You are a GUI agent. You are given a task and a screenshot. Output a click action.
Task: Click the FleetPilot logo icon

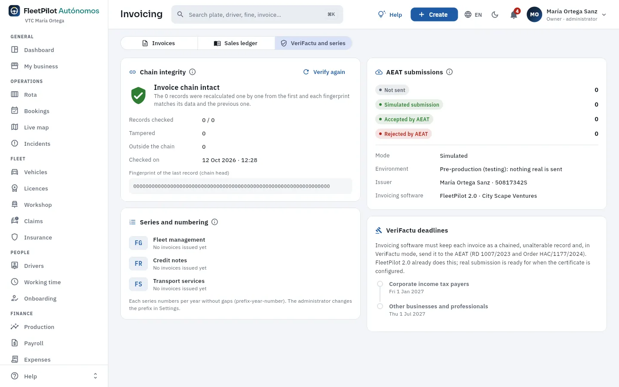[14, 11]
